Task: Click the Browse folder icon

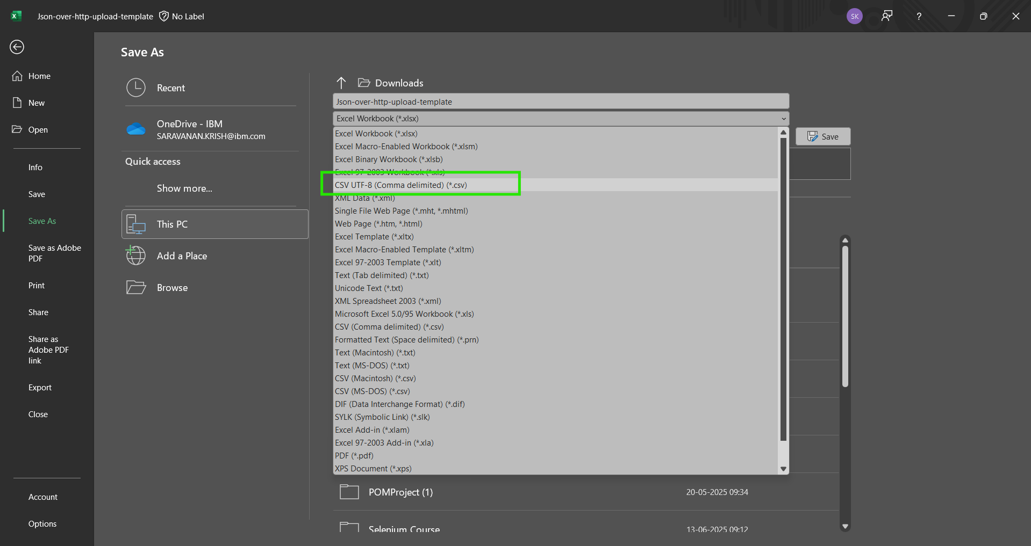Action: point(136,287)
